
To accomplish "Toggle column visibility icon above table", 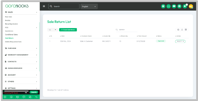I will (186, 30).
